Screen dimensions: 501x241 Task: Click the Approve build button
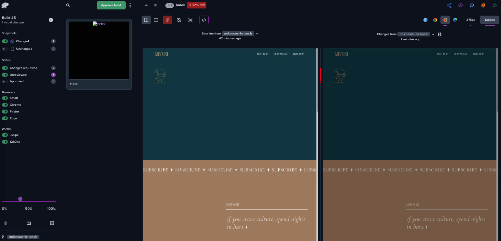[x=111, y=5]
